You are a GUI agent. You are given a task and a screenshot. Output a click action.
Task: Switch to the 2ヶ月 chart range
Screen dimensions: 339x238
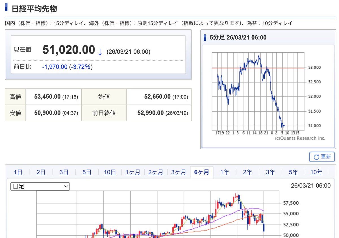156,172
